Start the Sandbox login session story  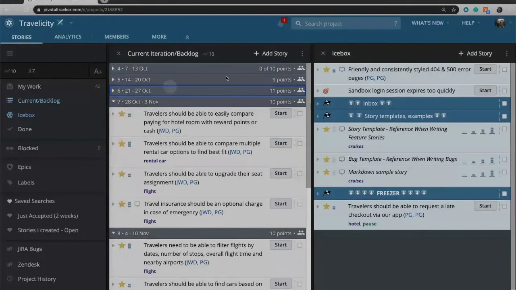pos(485,90)
